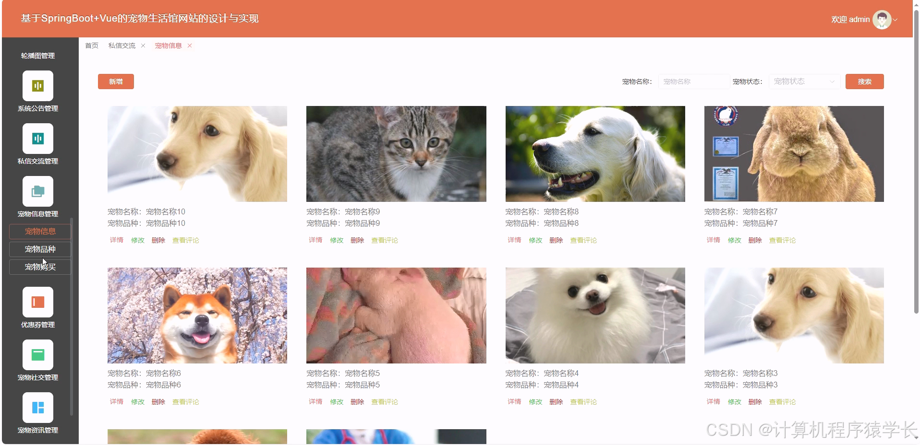Open 宠物资讯管理 sidebar icon
920x445 pixels.
(38, 408)
